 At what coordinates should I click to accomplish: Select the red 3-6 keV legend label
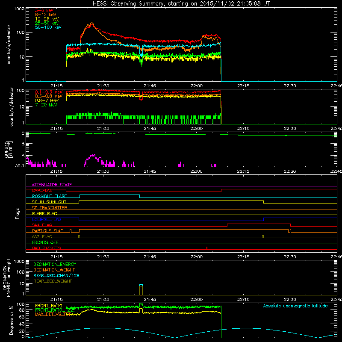[44, 10]
